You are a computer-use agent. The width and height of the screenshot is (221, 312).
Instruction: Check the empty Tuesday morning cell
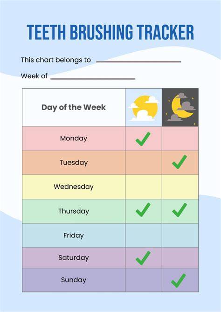[144, 163]
